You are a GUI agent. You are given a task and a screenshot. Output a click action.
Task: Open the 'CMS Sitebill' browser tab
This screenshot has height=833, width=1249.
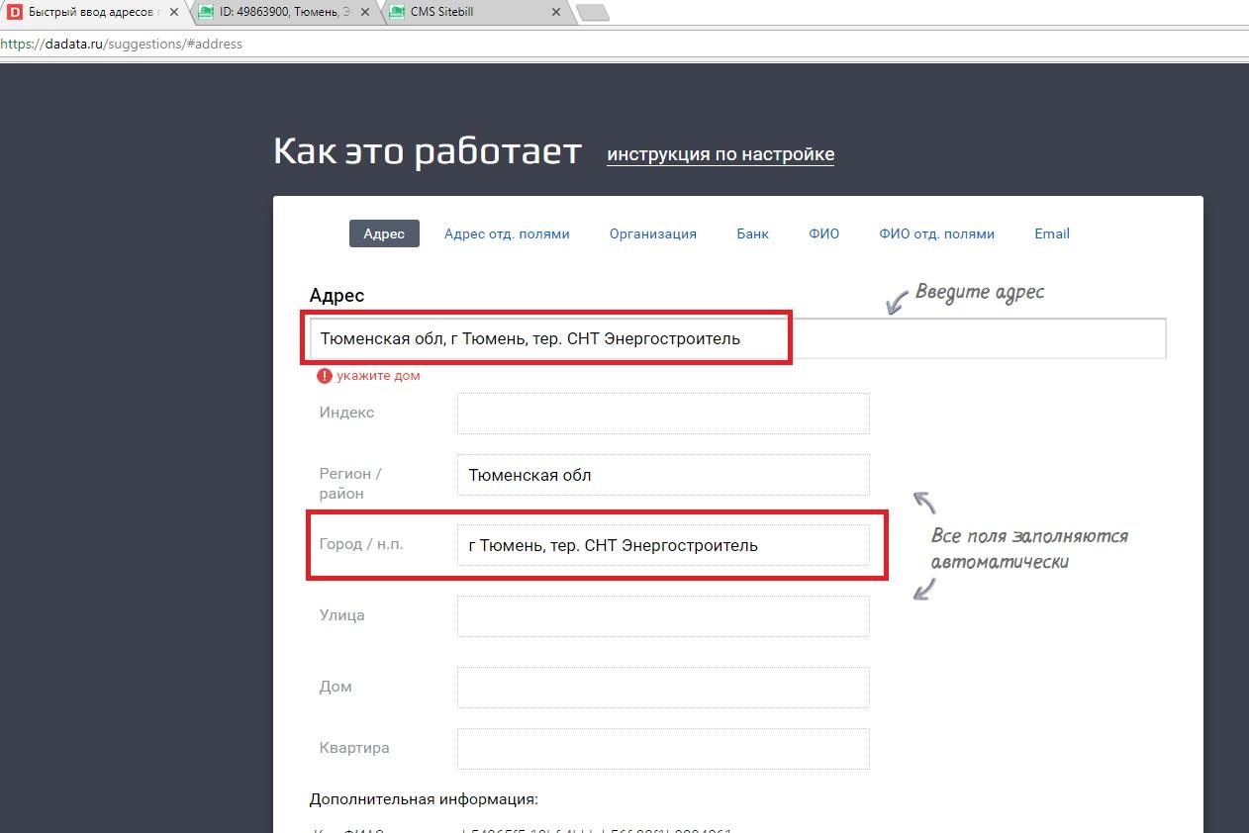tap(476, 13)
